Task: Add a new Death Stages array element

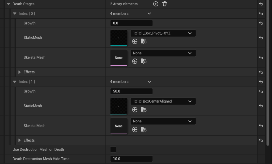Action: coord(156,4)
